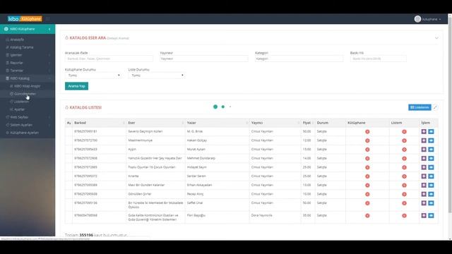Click Kütüphane red status icon, first row
The image size is (452, 254).
click(x=367, y=132)
